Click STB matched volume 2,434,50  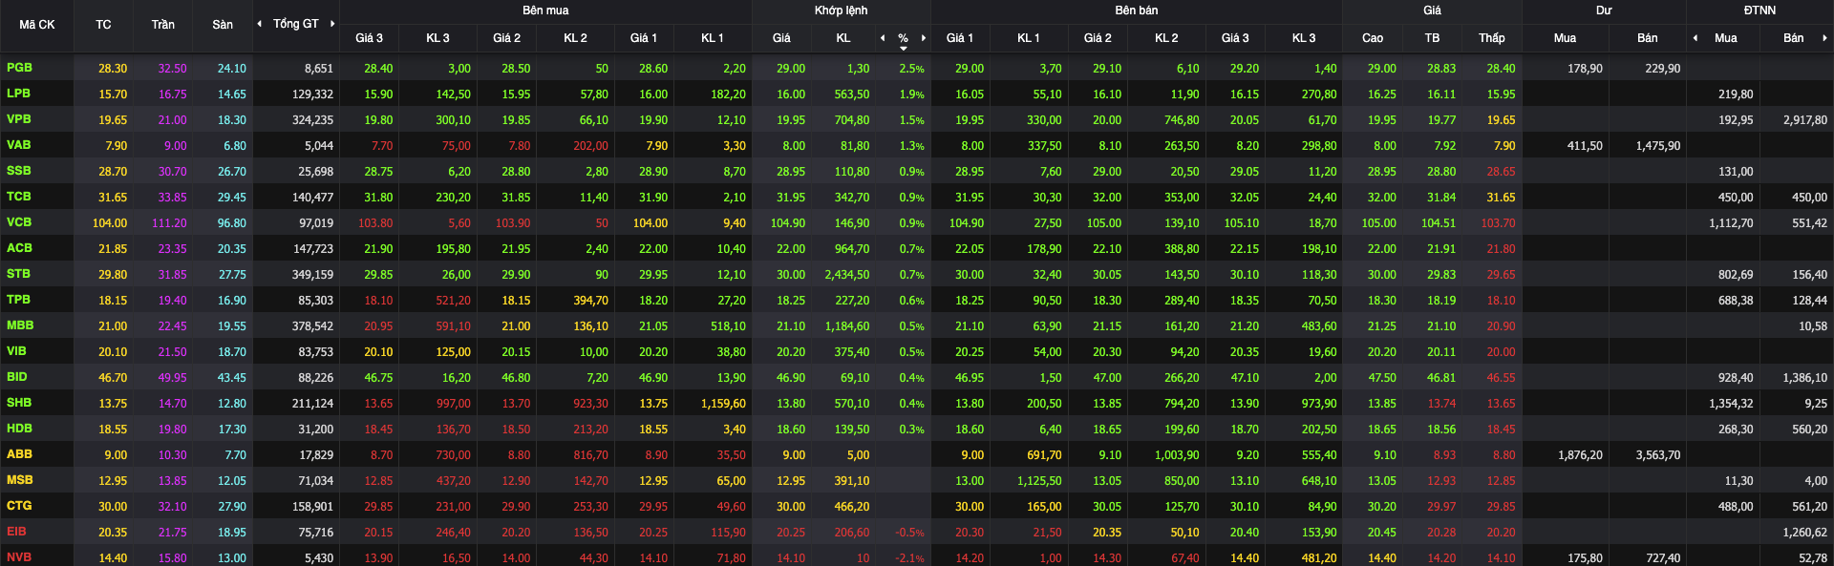[x=847, y=275]
